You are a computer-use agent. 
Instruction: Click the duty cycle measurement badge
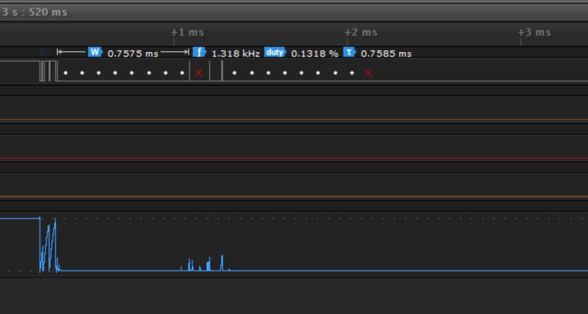pos(275,52)
